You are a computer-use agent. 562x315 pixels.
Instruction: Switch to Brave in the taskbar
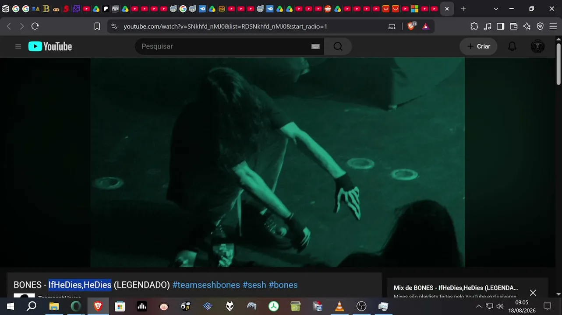(x=98, y=306)
